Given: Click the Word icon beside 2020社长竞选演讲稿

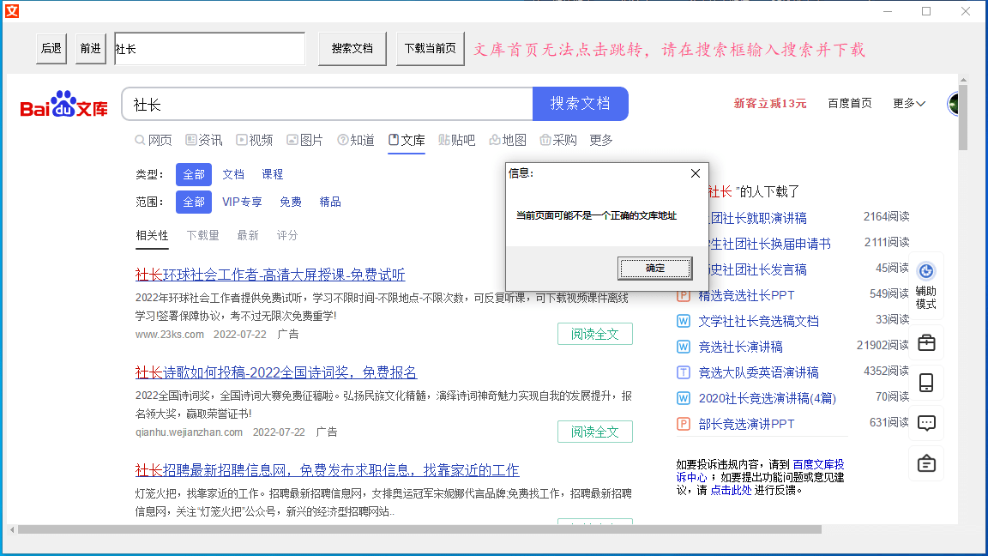Looking at the screenshot, I should coord(683,399).
